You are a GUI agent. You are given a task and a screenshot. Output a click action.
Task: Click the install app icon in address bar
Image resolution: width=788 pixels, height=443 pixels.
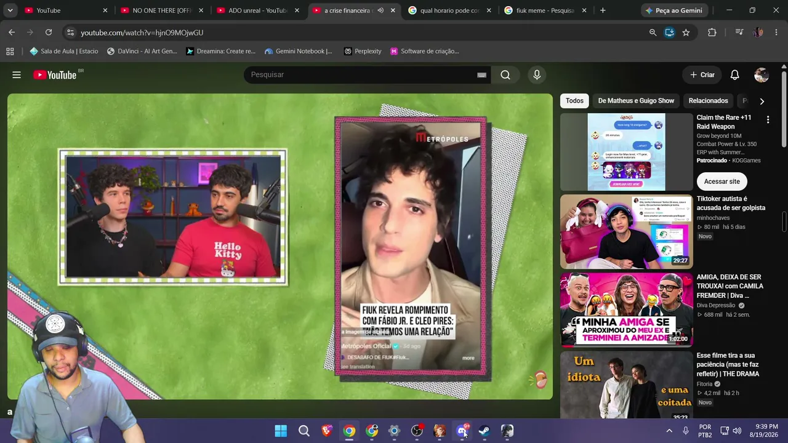(669, 33)
